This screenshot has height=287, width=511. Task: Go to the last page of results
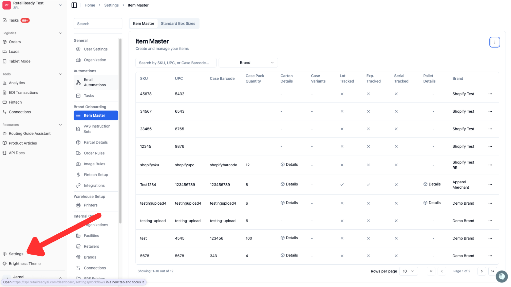coord(492,271)
